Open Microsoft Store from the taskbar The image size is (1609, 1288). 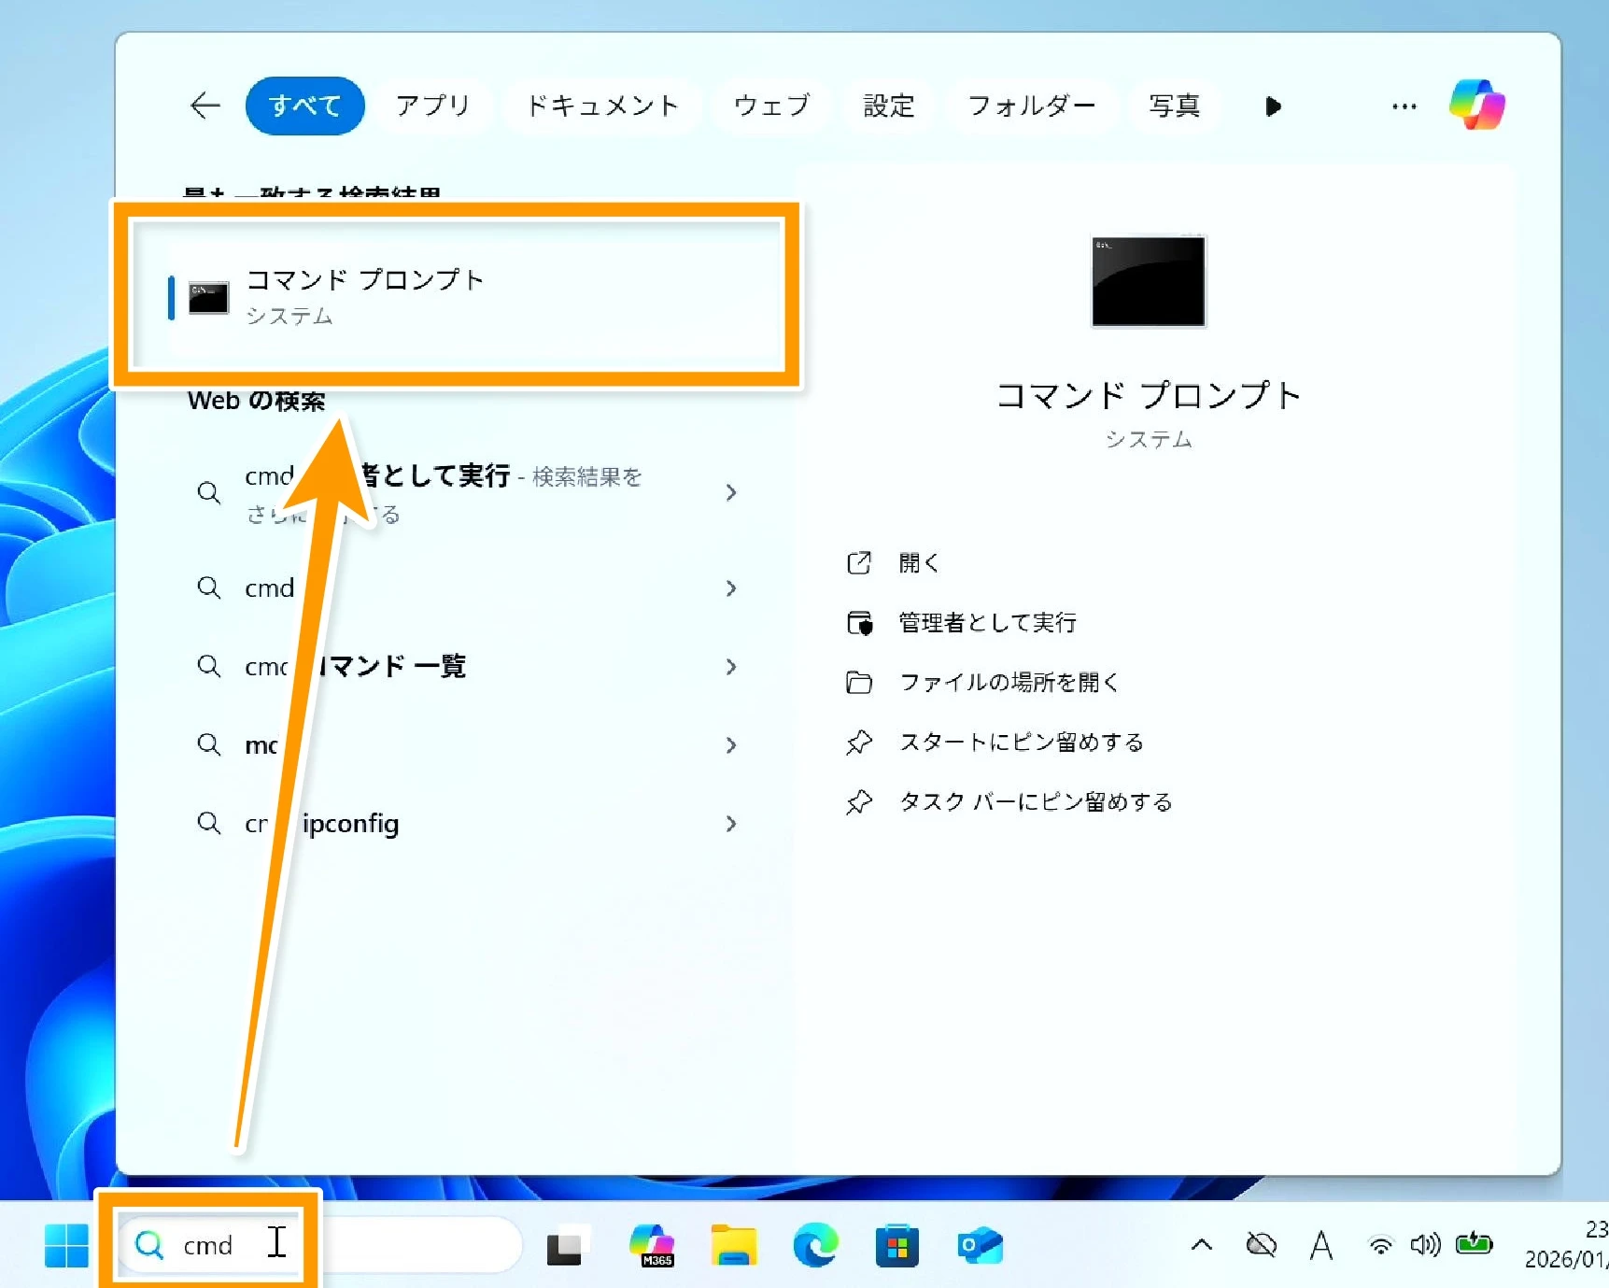(896, 1245)
